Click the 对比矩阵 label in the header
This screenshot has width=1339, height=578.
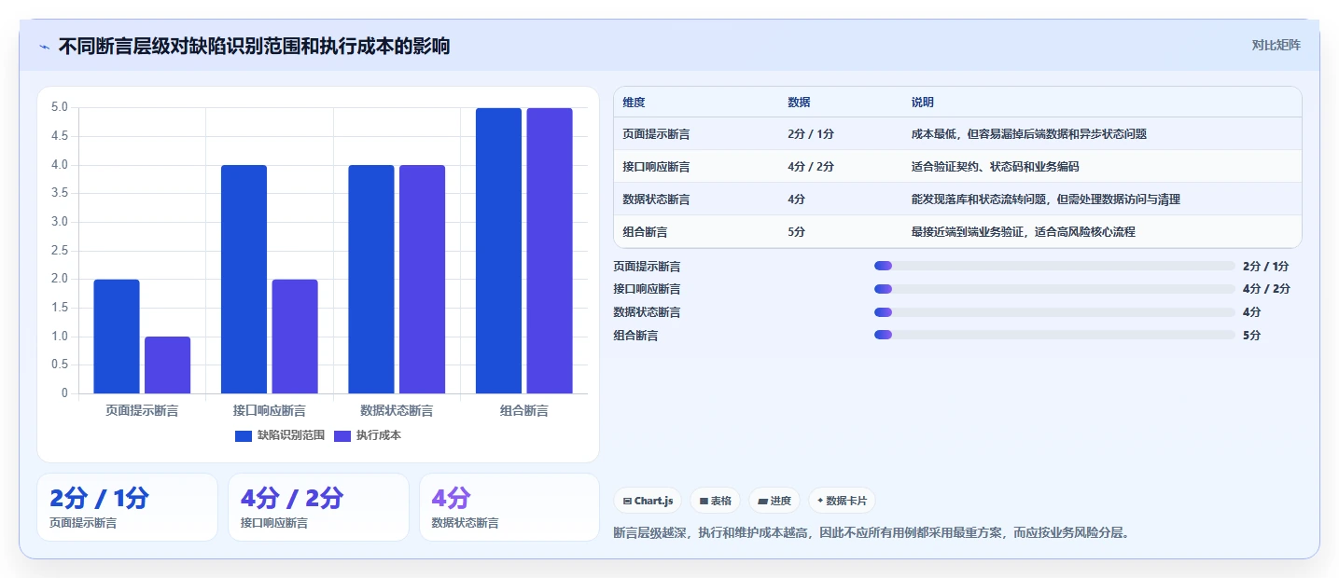(x=1276, y=45)
